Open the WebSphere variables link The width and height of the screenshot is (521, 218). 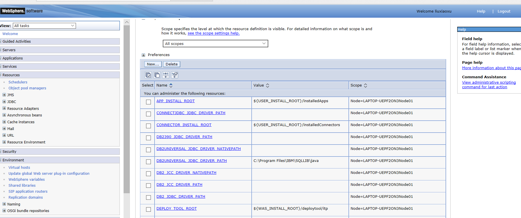pyautogui.click(x=26, y=180)
